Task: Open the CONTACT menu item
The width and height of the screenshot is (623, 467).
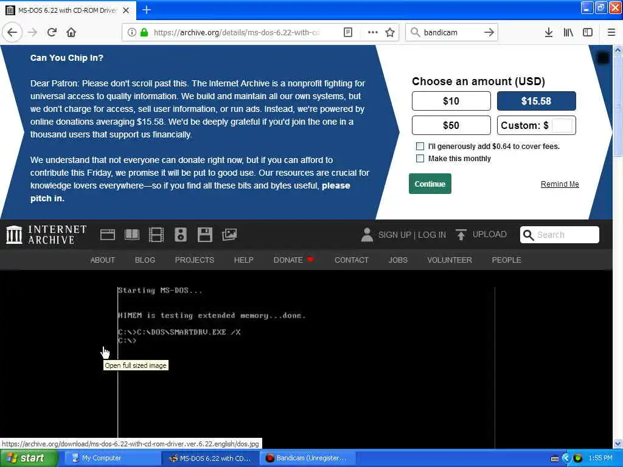Action: tap(351, 260)
